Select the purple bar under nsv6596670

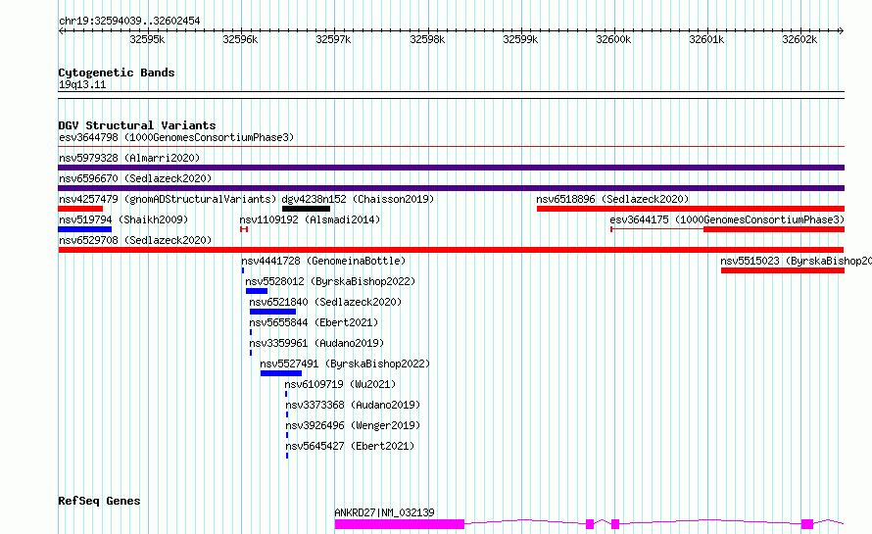point(451,188)
